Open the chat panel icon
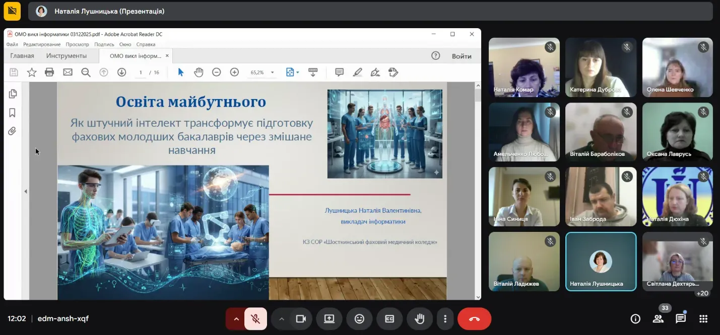Viewport: 720px width, 335px height. coord(681,318)
